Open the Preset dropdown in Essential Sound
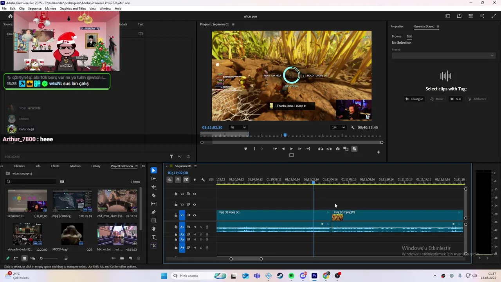 point(443,56)
